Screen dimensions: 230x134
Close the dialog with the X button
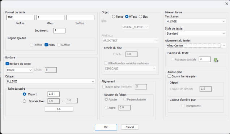[227, 4]
